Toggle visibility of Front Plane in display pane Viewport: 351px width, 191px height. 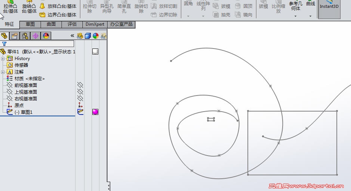click(x=80, y=85)
